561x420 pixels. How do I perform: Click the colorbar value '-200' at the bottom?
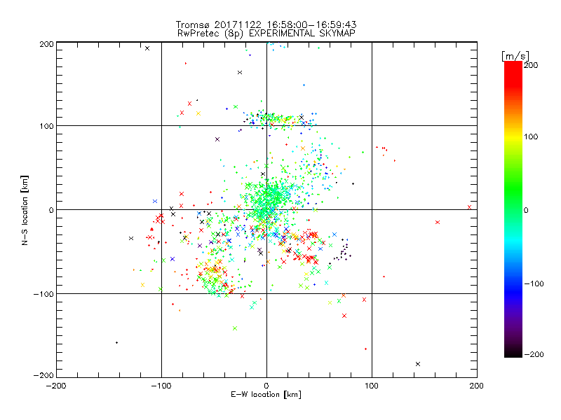[x=534, y=354]
